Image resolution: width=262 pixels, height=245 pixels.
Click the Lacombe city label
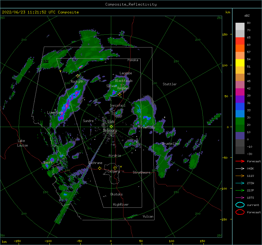coord(126,73)
